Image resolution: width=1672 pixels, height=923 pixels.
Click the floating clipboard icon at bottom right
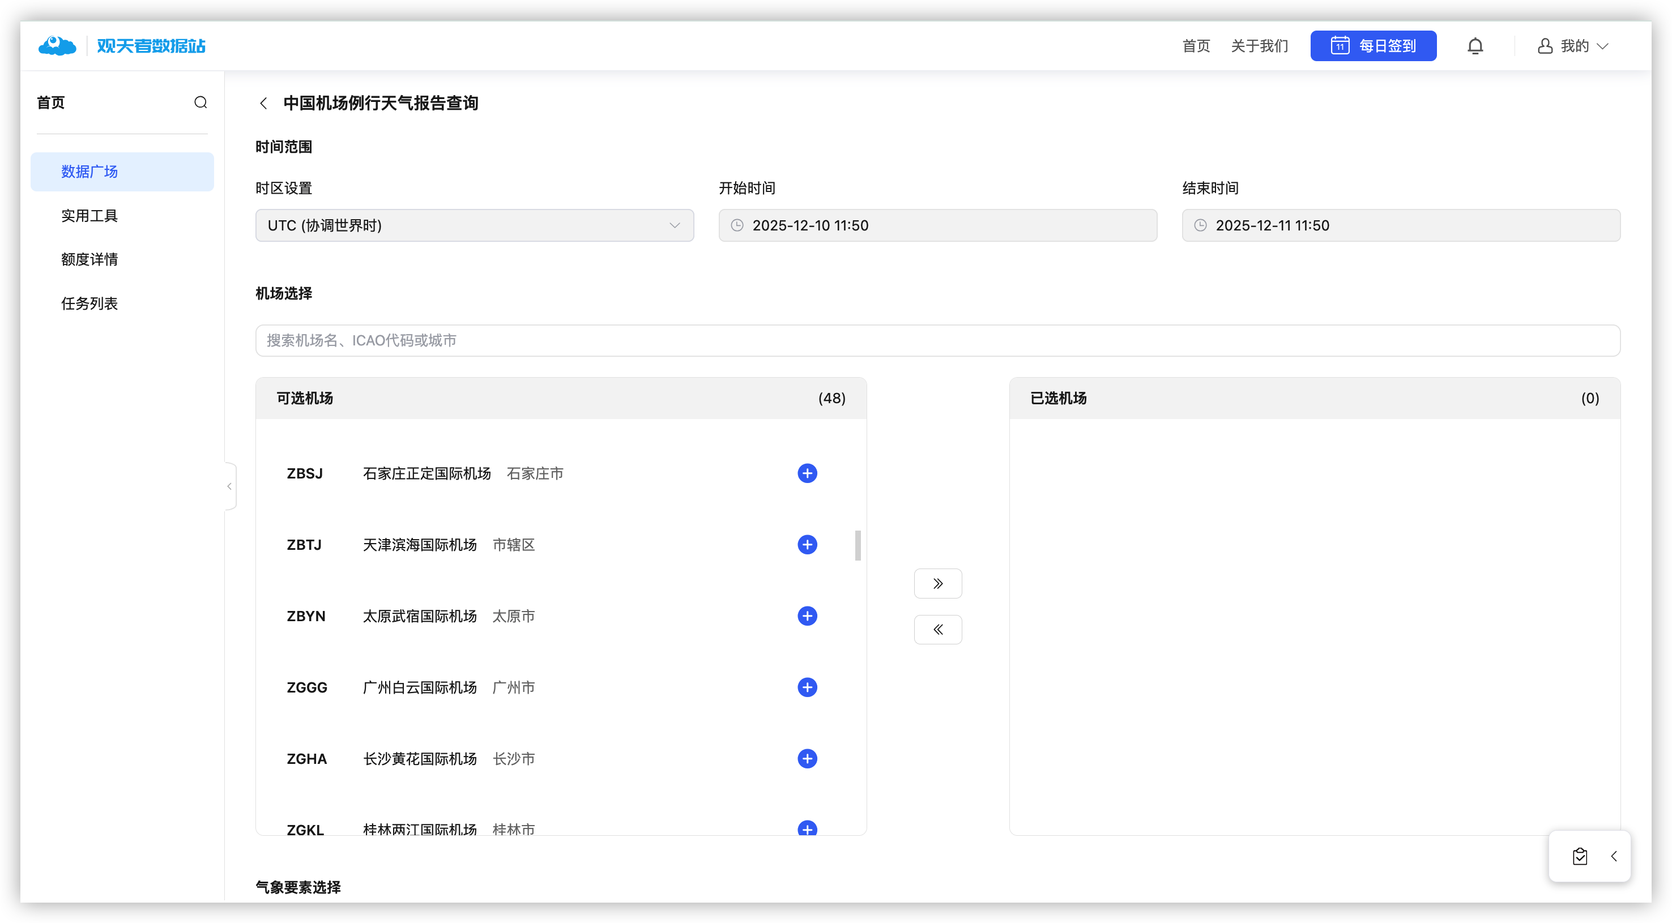click(1580, 856)
